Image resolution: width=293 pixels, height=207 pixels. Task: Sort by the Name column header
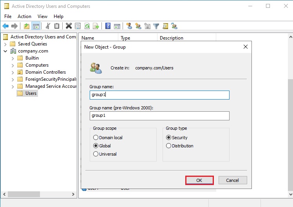pos(99,38)
